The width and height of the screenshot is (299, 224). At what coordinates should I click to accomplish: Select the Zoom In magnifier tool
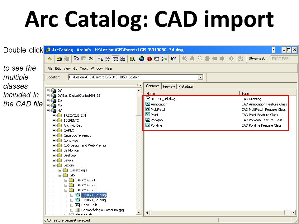coord(184,59)
